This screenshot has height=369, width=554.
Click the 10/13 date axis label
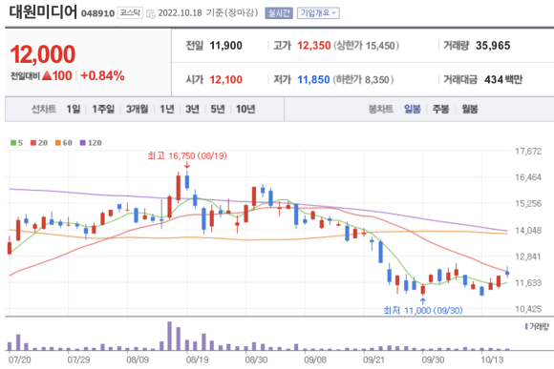point(492,359)
